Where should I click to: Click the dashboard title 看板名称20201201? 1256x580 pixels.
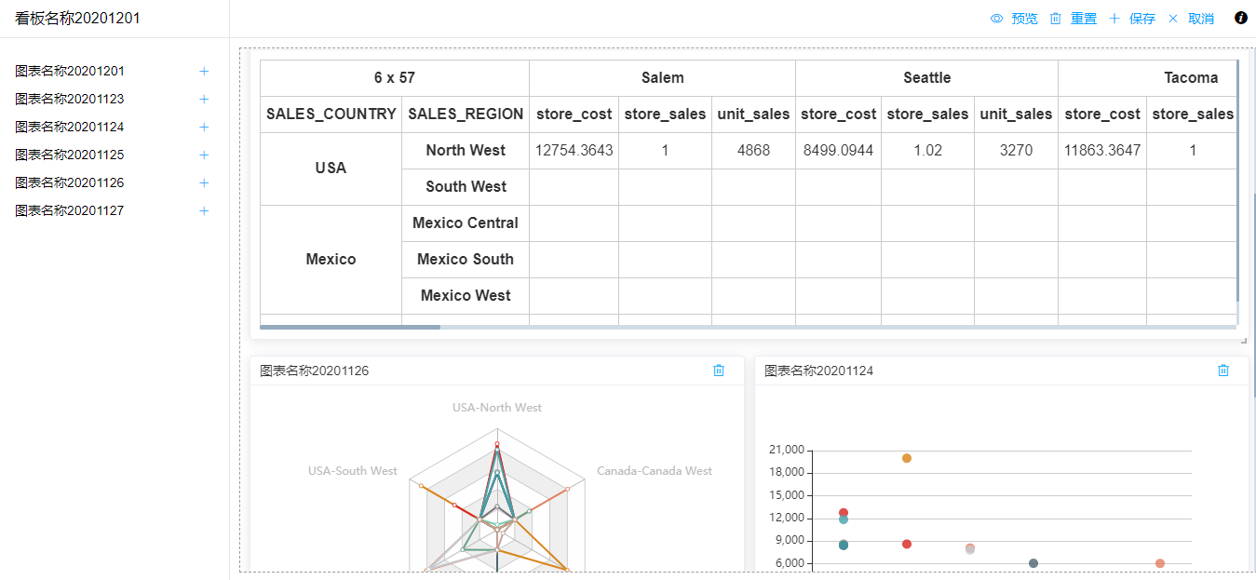click(78, 18)
